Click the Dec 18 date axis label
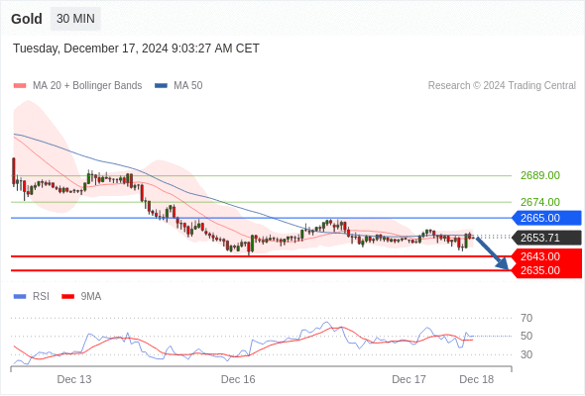585x396 pixels. pyautogui.click(x=477, y=379)
